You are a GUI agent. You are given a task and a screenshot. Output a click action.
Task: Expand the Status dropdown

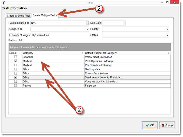click(167, 35)
